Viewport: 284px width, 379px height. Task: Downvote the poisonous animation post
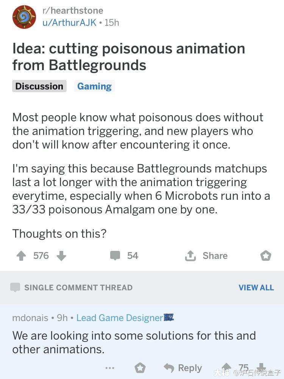(61, 256)
